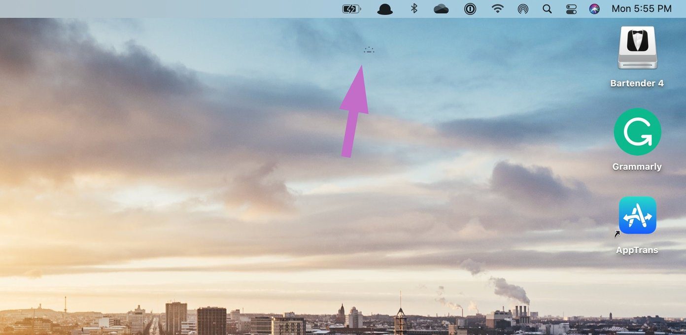Open the 1Password menu bar icon
The image size is (686, 335).
[x=470, y=9]
